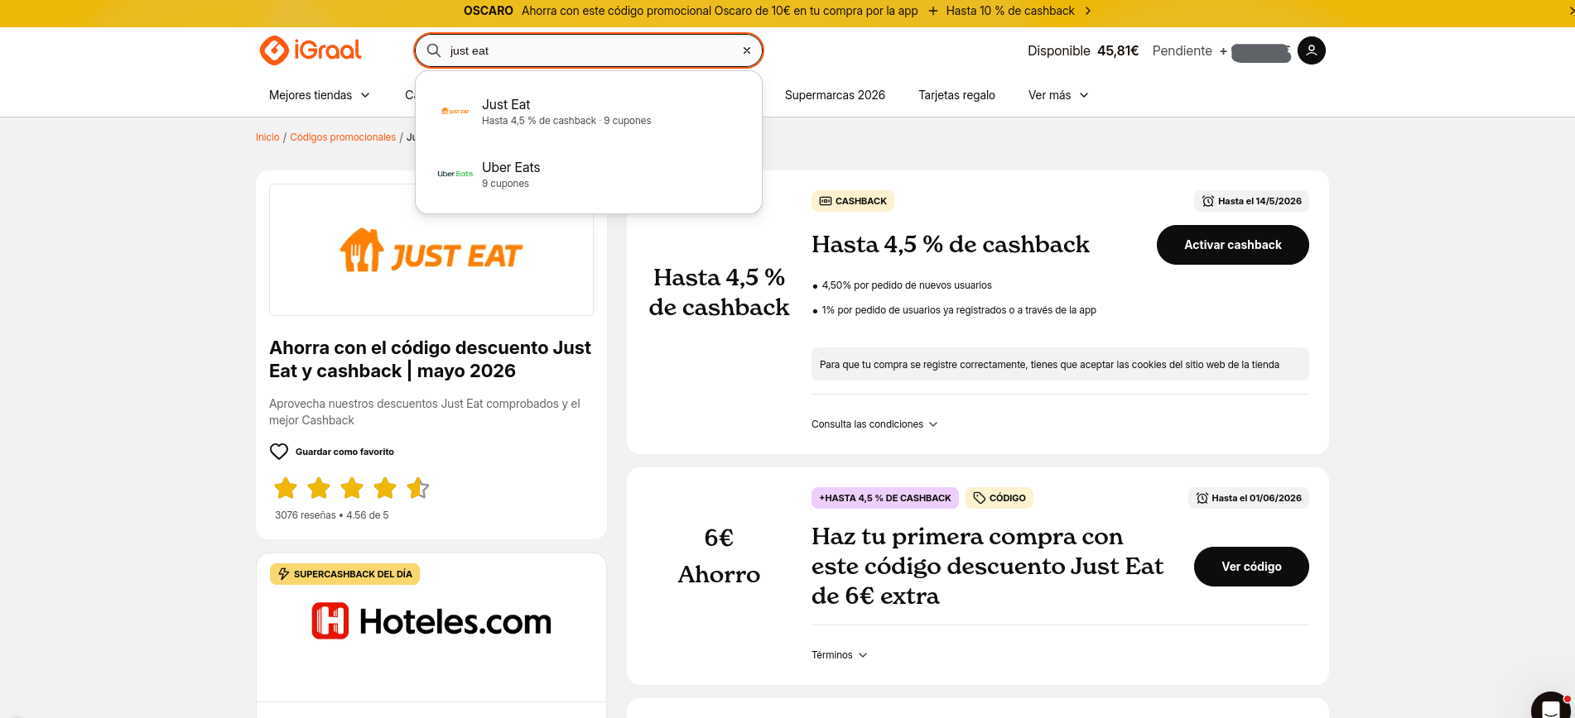This screenshot has height=718, width=1575.
Task: Click the first rating star
Action: (x=286, y=488)
